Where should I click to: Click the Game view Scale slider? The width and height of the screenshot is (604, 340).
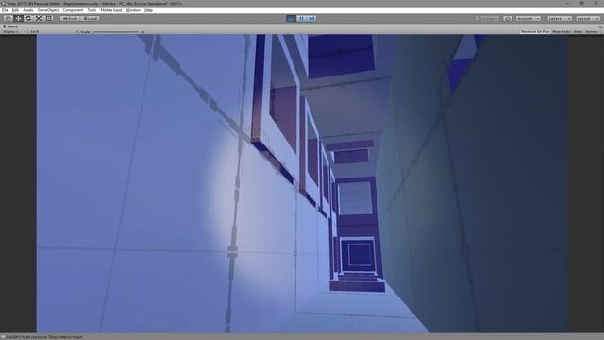[115, 31]
